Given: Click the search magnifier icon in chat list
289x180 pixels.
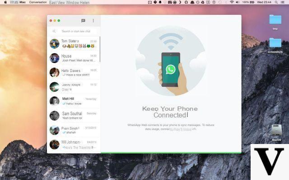Looking at the screenshot, I should coord(54,31).
